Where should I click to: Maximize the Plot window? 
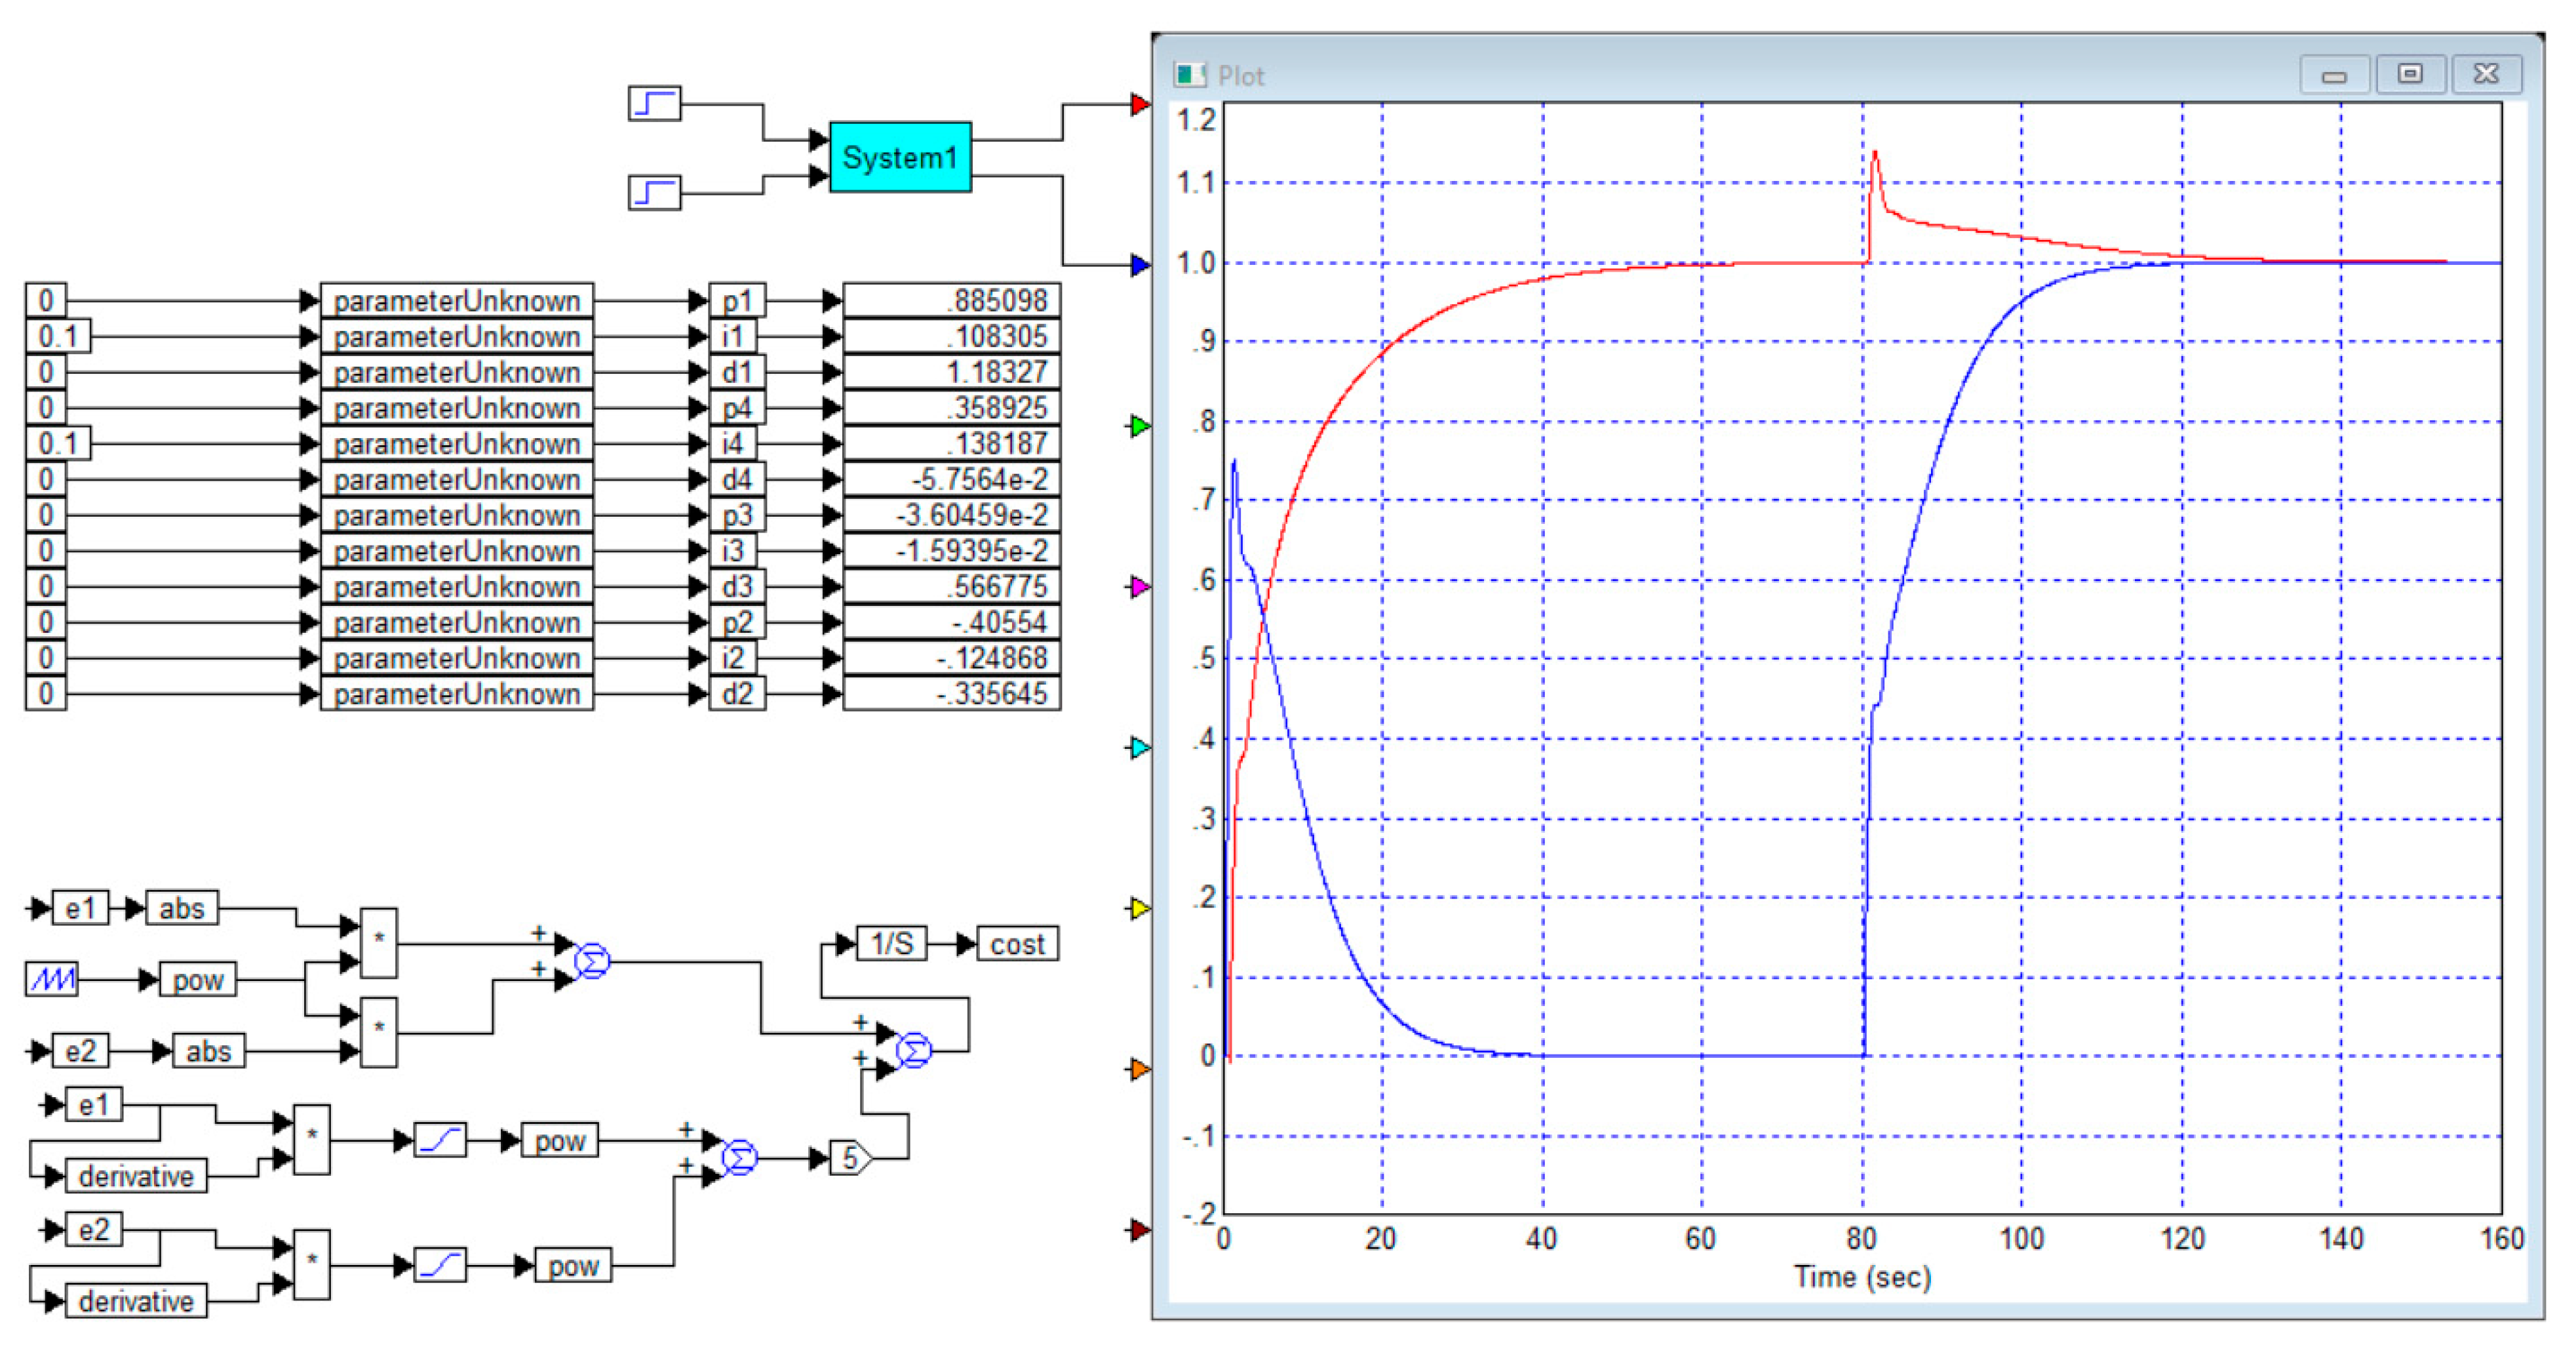point(2410,74)
